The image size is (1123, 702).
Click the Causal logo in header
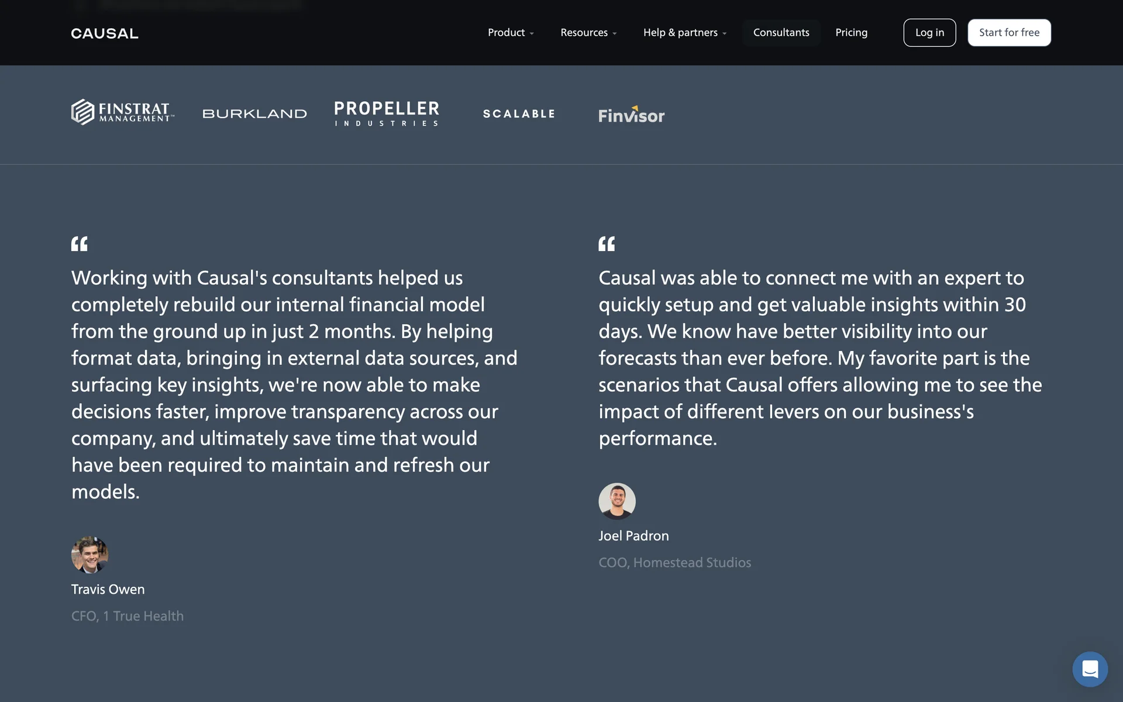coord(105,33)
